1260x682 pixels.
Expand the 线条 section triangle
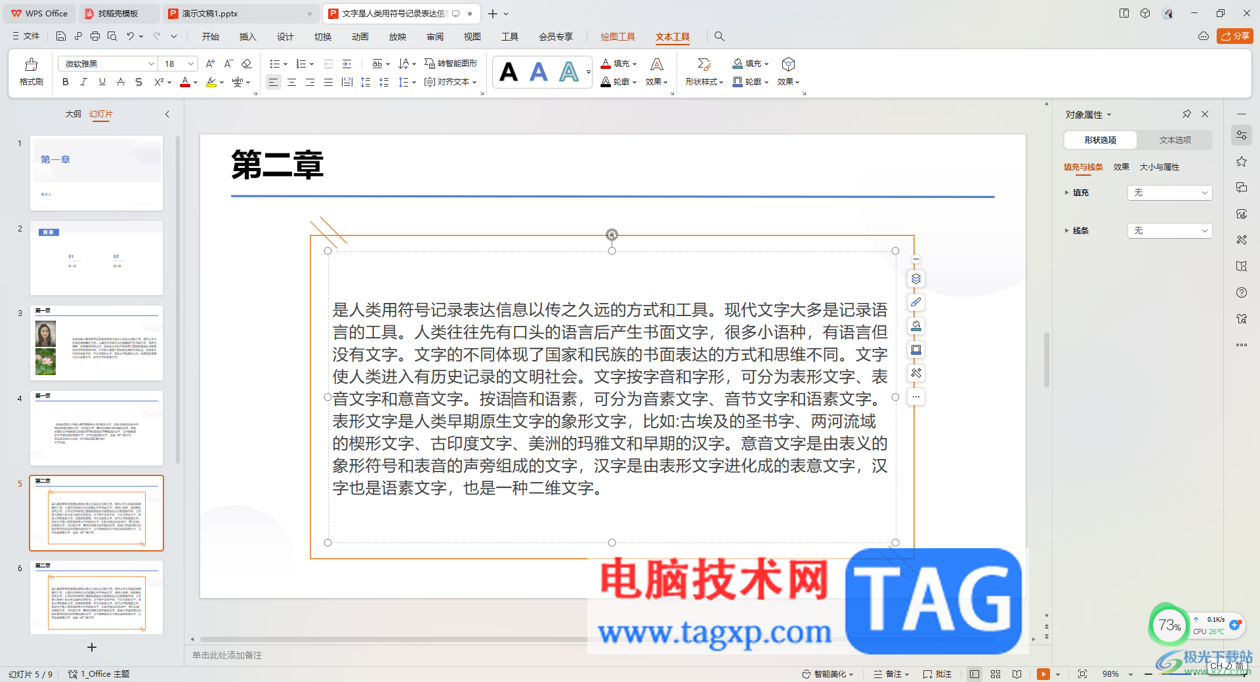(x=1067, y=231)
